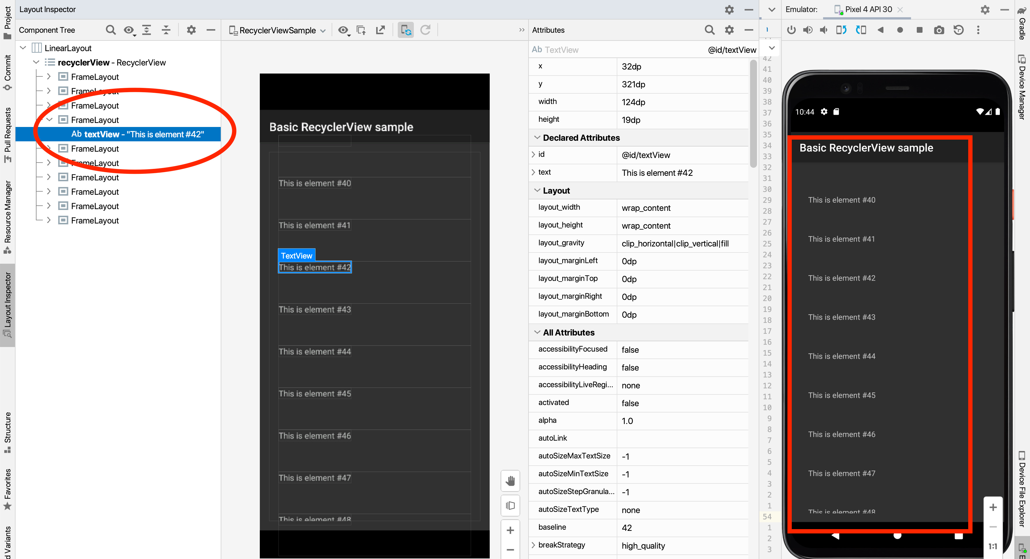Click the export snapshot icon

click(x=381, y=30)
